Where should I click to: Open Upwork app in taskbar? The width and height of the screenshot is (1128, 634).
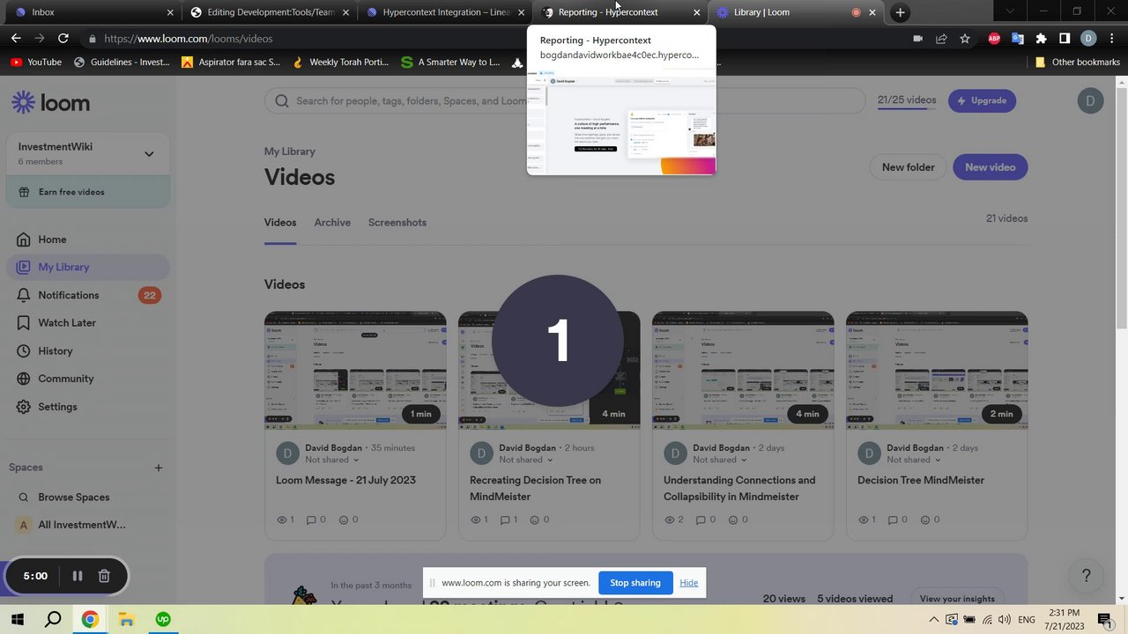point(163,619)
